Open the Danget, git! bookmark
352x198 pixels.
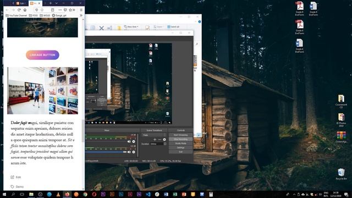(x=59, y=15)
